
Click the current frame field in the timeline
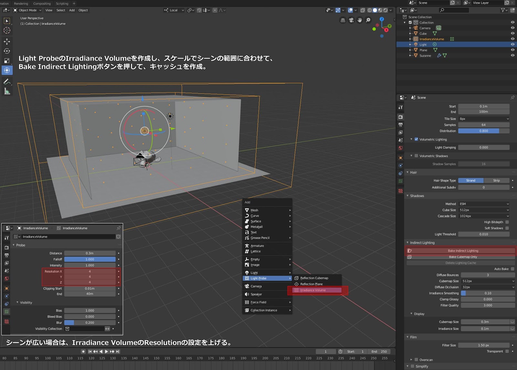point(326,351)
